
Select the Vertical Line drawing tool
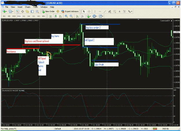tap(95, 11)
